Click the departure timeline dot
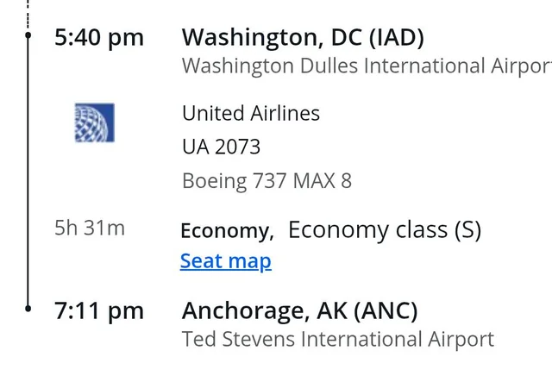The width and height of the screenshot is (552, 382). 28,37
